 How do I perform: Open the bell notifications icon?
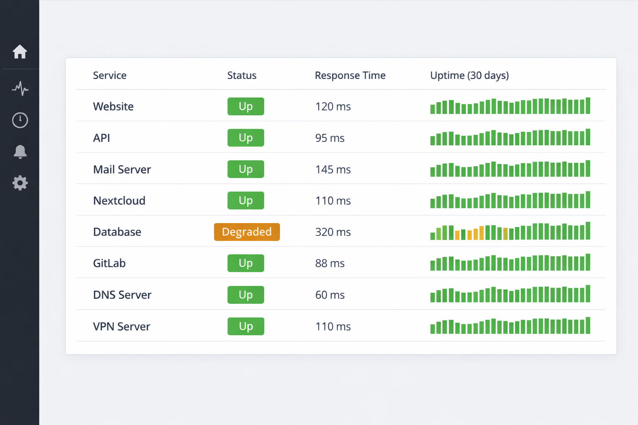20,151
